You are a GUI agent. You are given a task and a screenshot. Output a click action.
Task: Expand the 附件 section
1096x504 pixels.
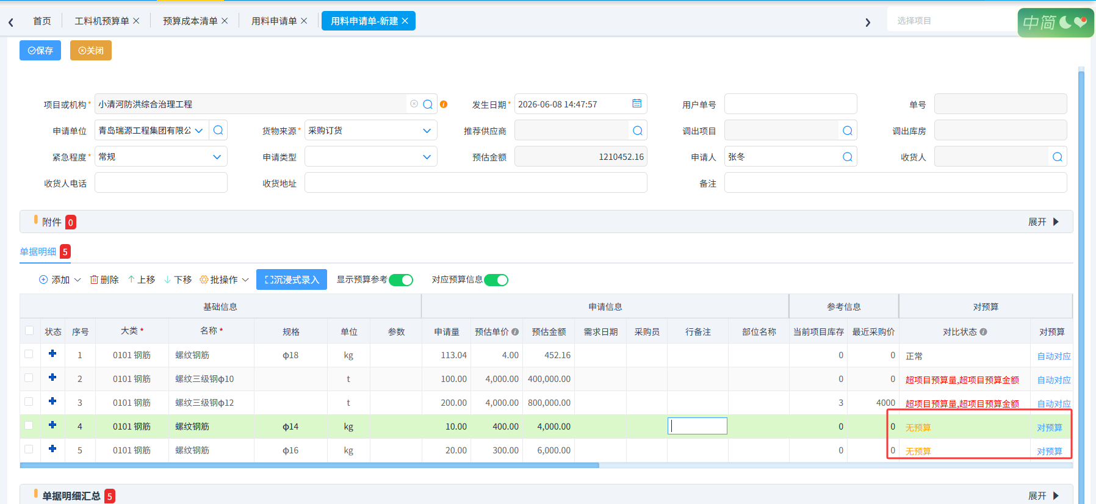tap(1044, 222)
